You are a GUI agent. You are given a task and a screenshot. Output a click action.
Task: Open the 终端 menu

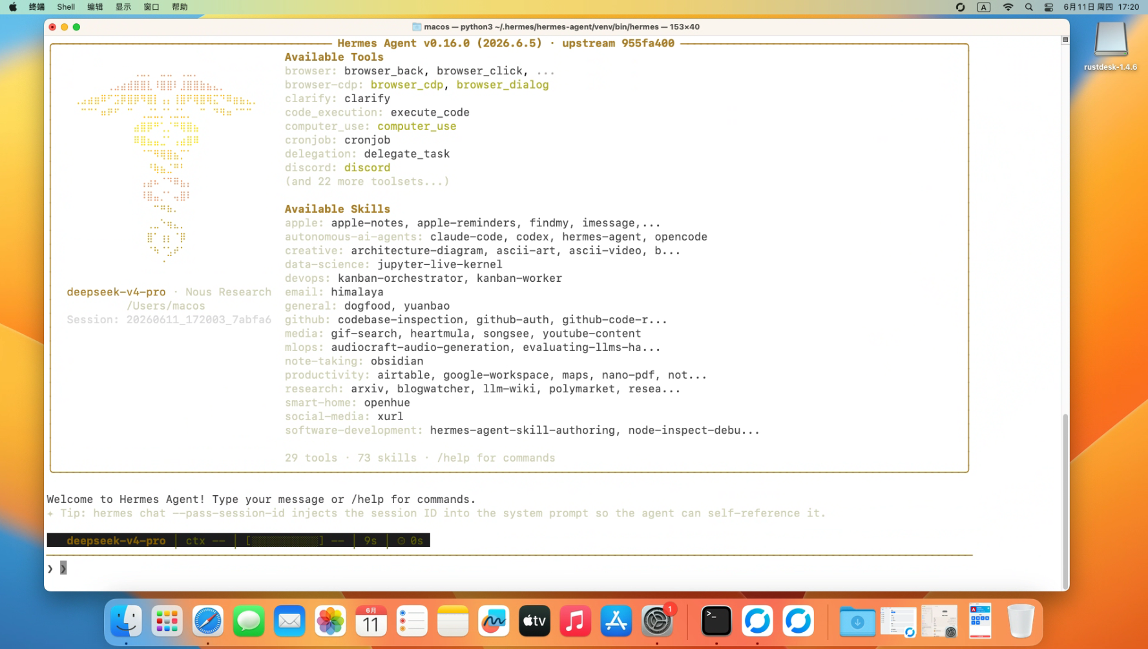coord(37,7)
